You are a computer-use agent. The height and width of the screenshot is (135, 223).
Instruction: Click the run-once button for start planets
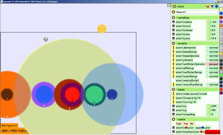[x=173, y=60]
